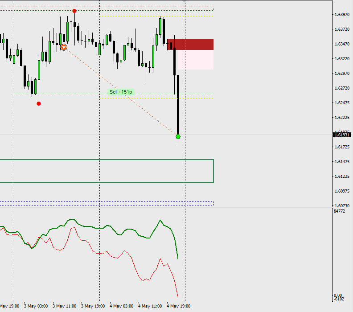The height and width of the screenshot is (312, 353).
Task: Click time axis label '3 May 19:00'
Action: 93,306
